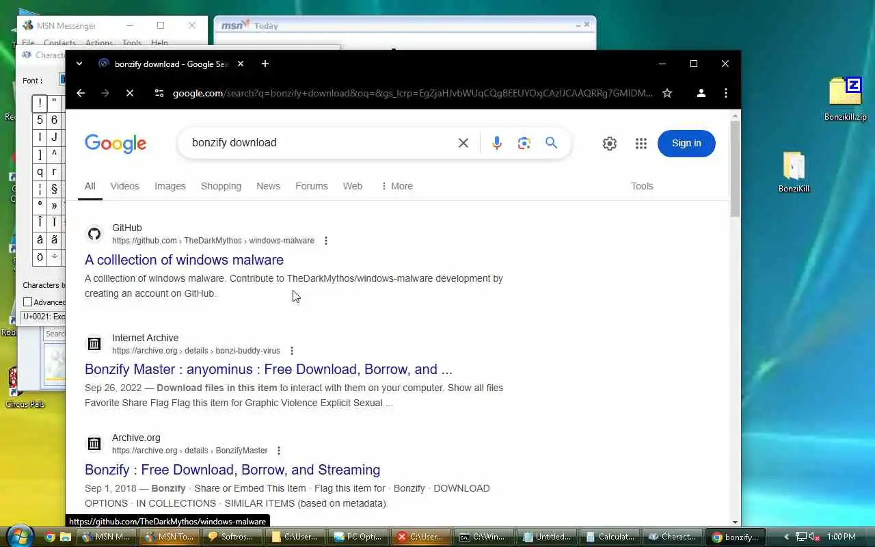875x547 pixels.
Task: Click the Archive.org favicon on third result
Action: [94, 444]
